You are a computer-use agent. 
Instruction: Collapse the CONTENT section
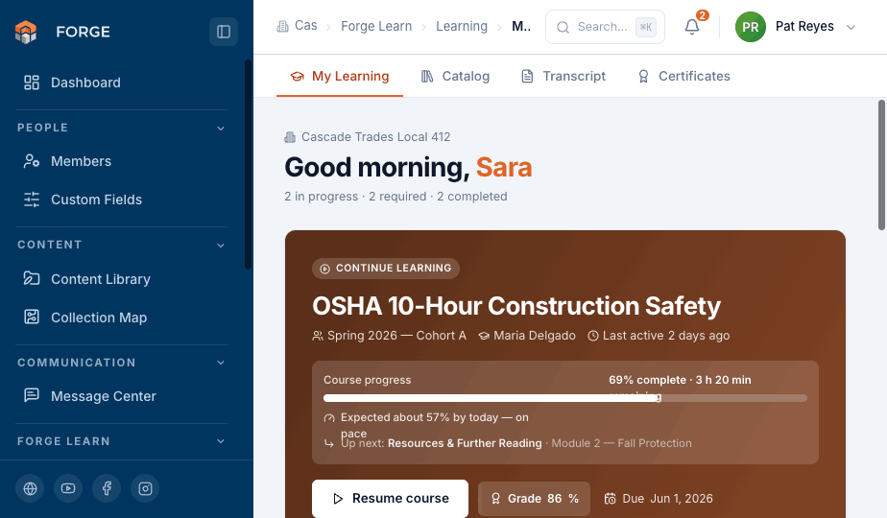click(221, 245)
